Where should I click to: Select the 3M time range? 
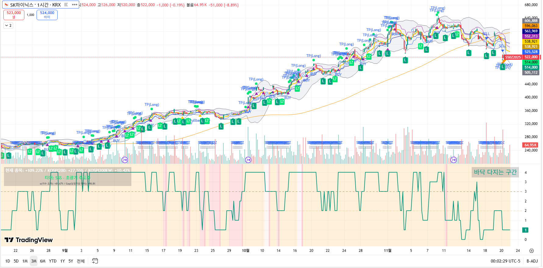[34, 261]
